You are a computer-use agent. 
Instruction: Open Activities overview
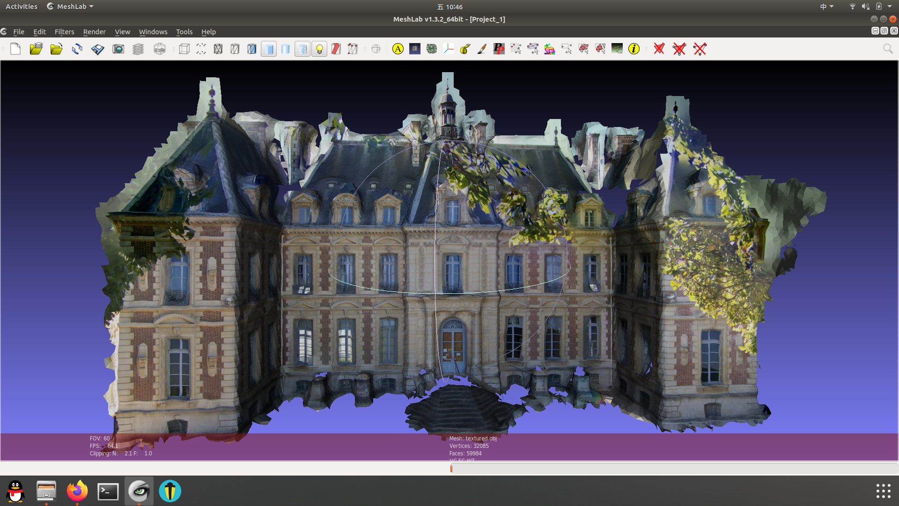(22, 7)
